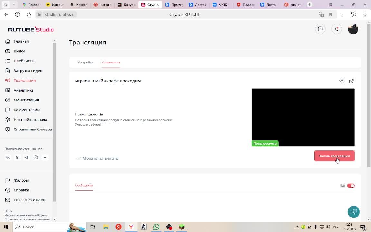Viewport: 371px width, 232px height.
Task: Click Начать трансляцию button
Action: pyautogui.click(x=334, y=156)
